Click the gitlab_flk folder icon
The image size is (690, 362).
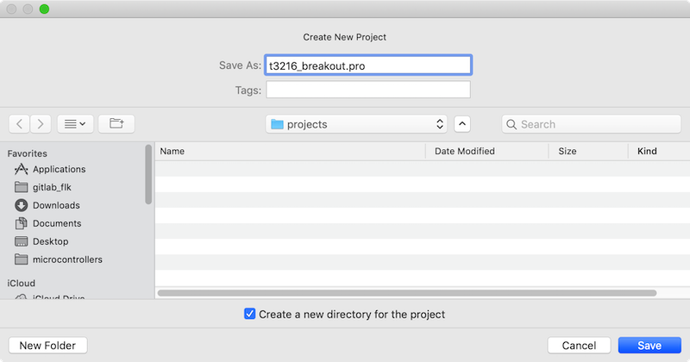21,187
